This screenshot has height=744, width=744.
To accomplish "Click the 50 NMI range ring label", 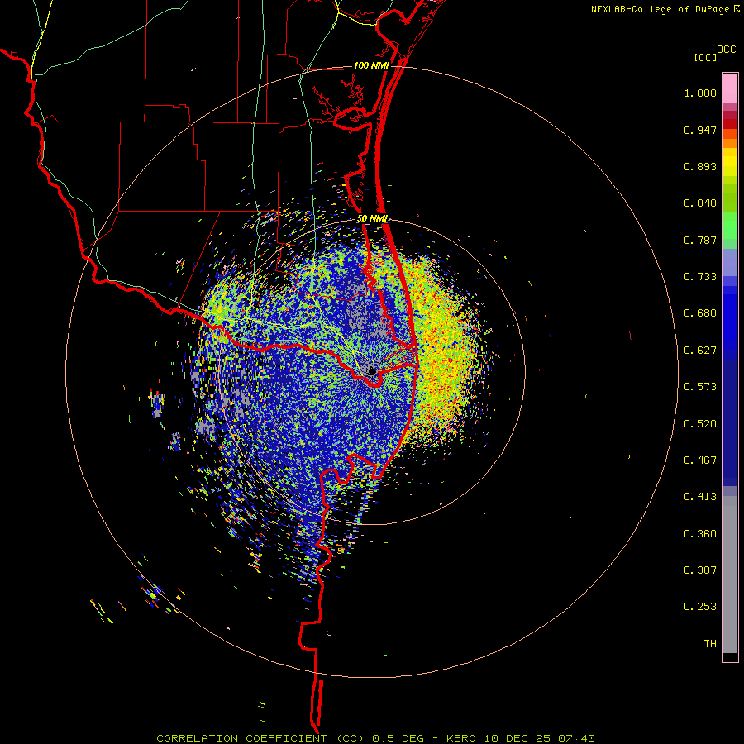I will coord(372,219).
